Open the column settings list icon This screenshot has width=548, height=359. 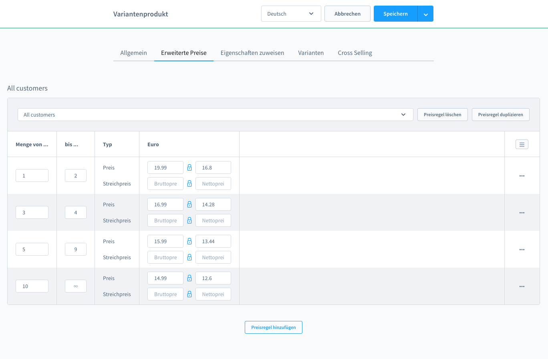[x=522, y=144]
